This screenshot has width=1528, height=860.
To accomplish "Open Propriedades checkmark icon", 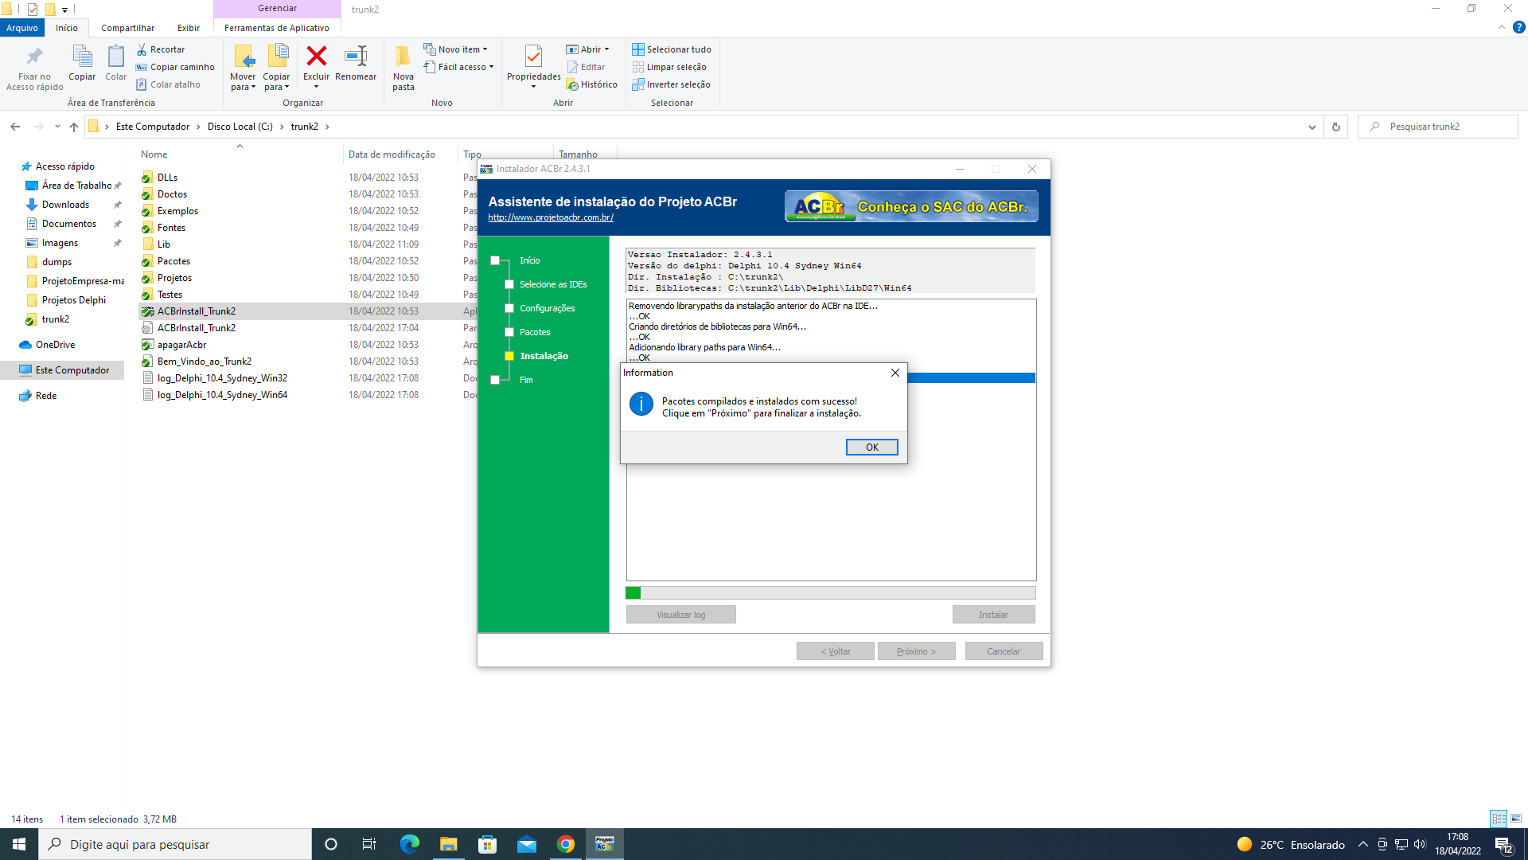I will coord(534,56).
